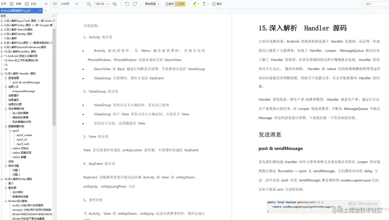Go to next page with right arrow
The height and width of the screenshot is (220, 389).
(76, 4)
